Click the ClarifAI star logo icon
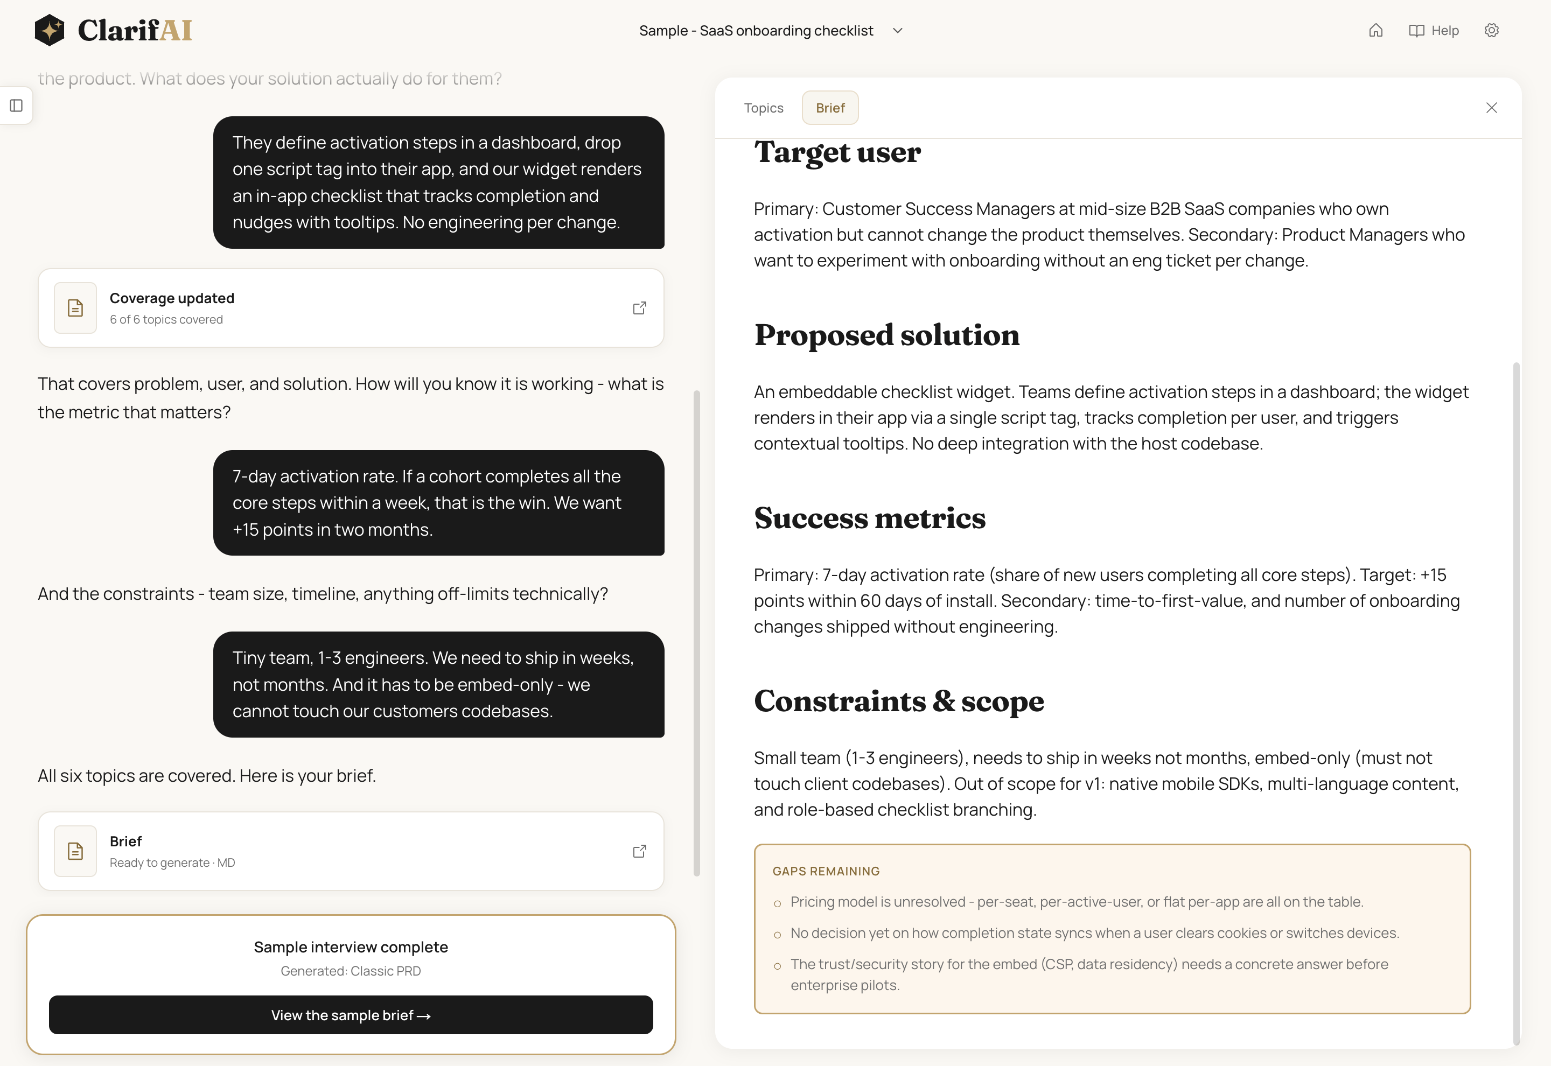The image size is (1551, 1066). pyautogui.click(x=50, y=30)
